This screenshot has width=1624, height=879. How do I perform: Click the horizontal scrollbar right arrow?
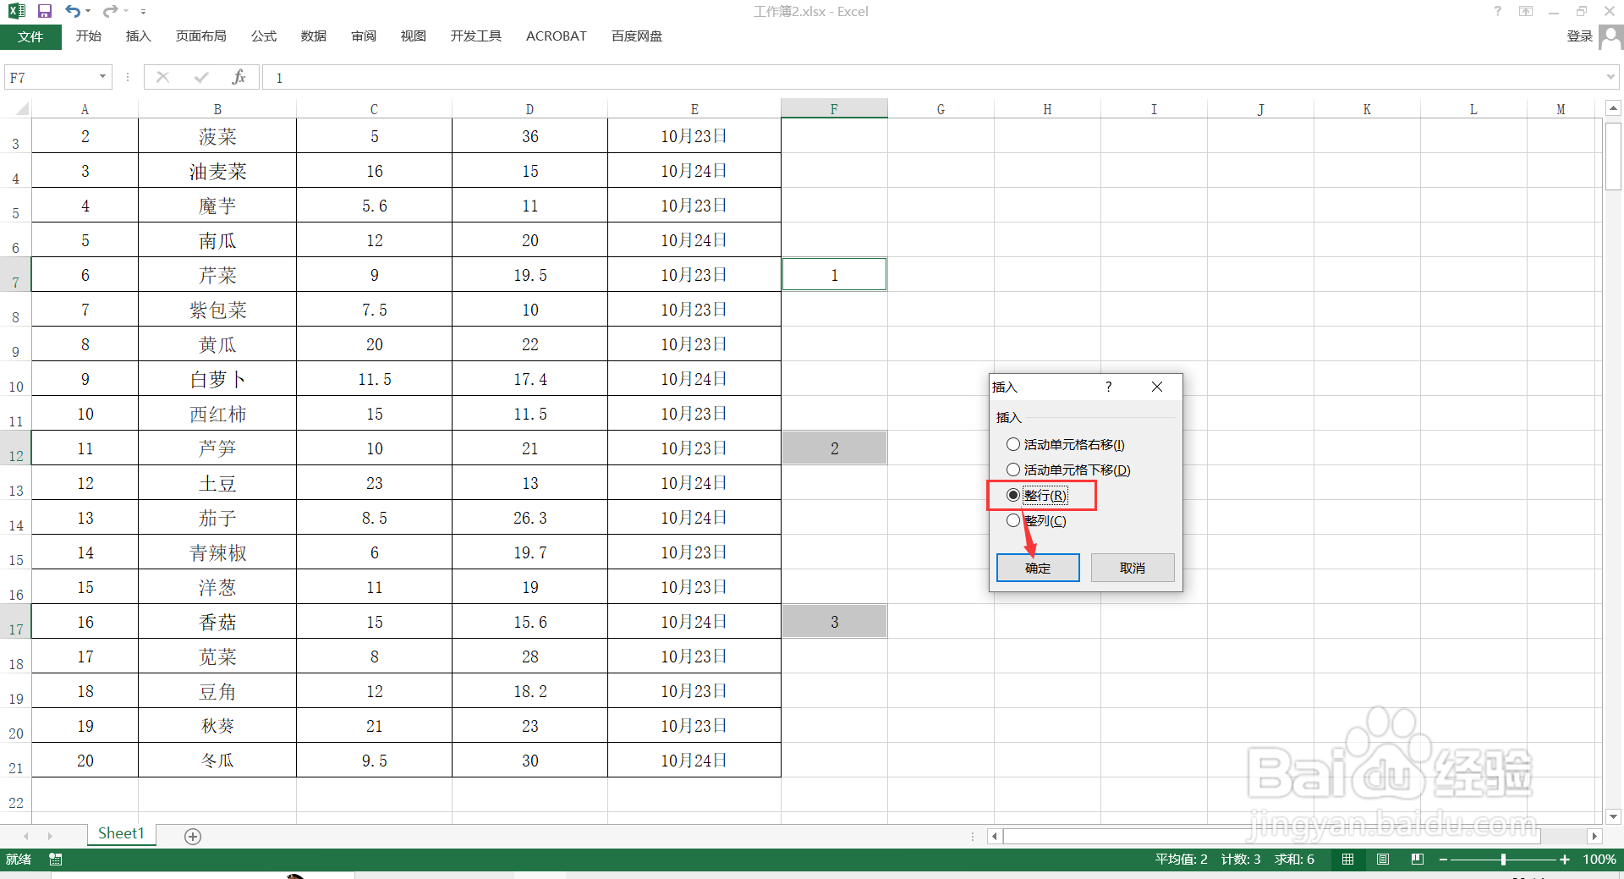point(1594,836)
